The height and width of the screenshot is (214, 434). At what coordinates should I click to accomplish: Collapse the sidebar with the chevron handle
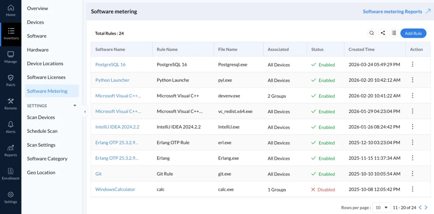pyautogui.click(x=85, y=112)
